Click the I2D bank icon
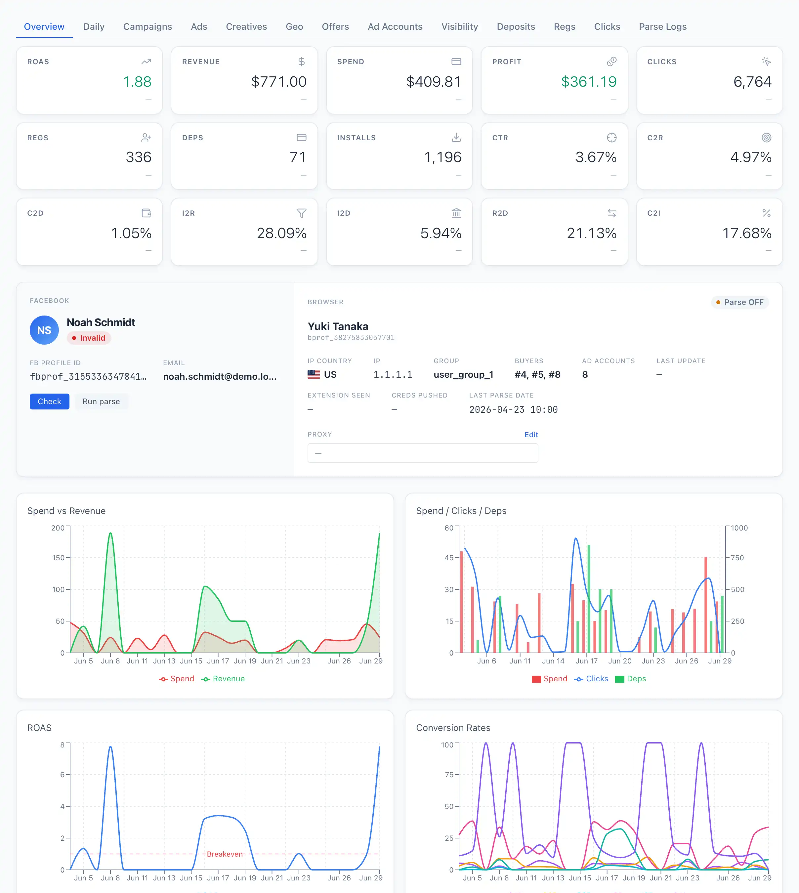The image size is (799, 893). point(456,213)
